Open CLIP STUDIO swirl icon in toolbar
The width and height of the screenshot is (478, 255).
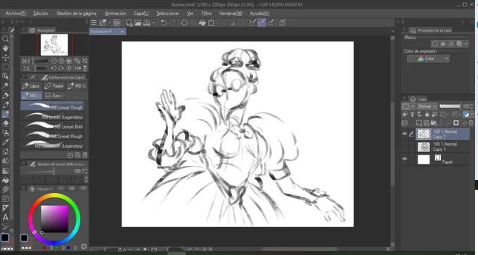point(117,22)
